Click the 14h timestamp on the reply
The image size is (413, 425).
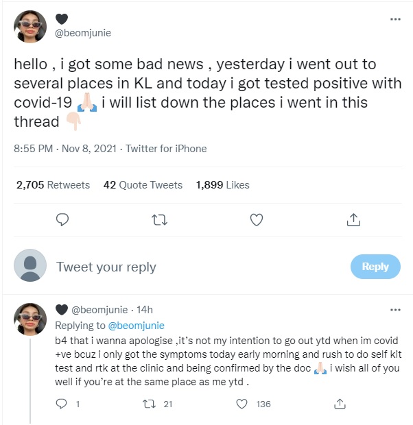click(x=145, y=310)
